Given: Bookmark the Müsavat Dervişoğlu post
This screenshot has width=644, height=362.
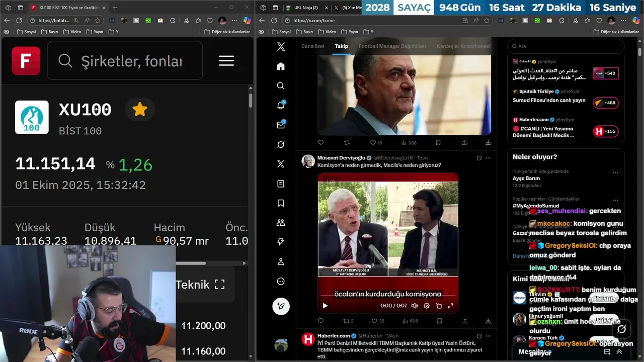Looking at the screenshot, I should coord(439,321).
